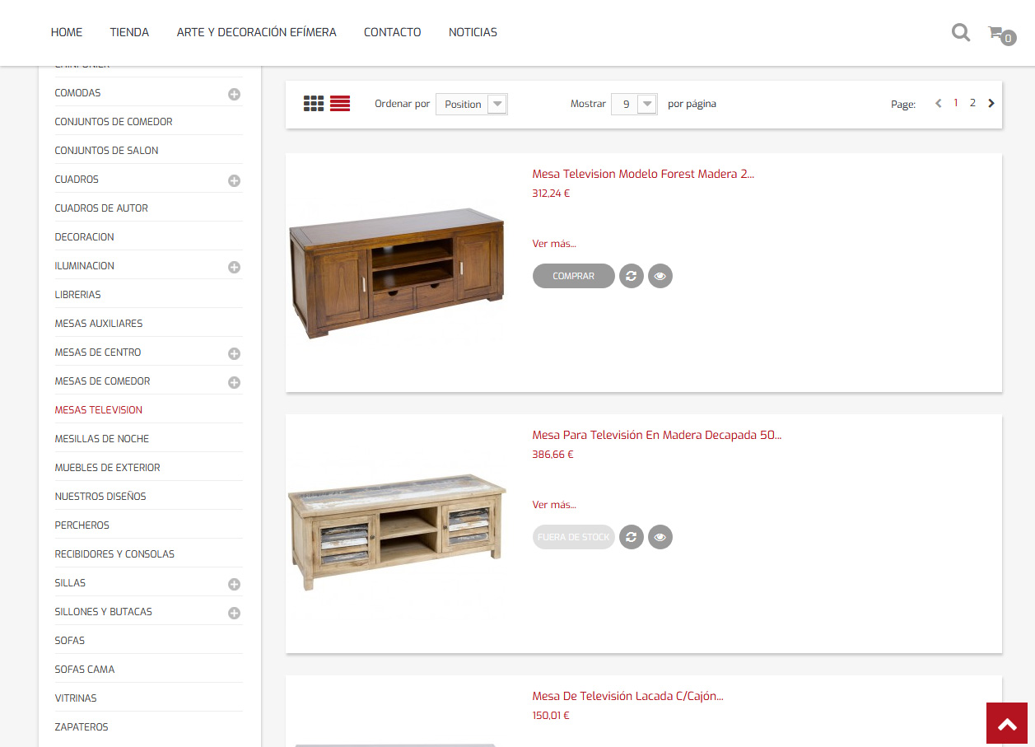Image resolution: width=1035 pixels, height=747 pixels.
Task: Select CONJUNTOS DE SALON category
Action: (106, 151)
